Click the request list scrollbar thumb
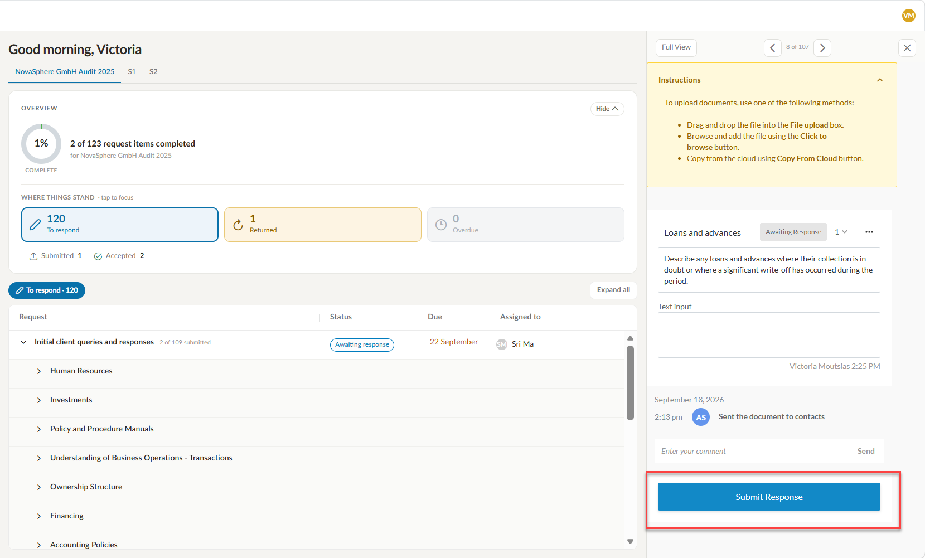The width and height of the screenshot is (925, 558). [x=630, y=383]
